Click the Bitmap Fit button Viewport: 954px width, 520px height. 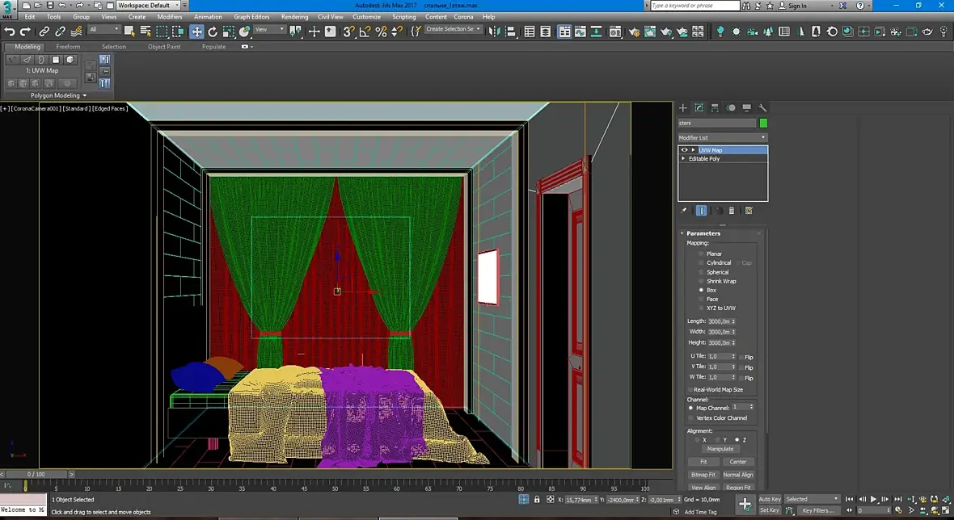(x=703, y=475)
